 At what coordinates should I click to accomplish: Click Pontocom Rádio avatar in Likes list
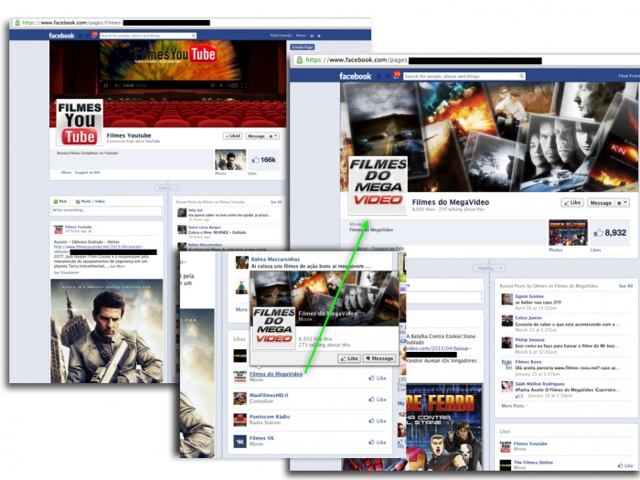pyautogui.click(x=240, y=420)
